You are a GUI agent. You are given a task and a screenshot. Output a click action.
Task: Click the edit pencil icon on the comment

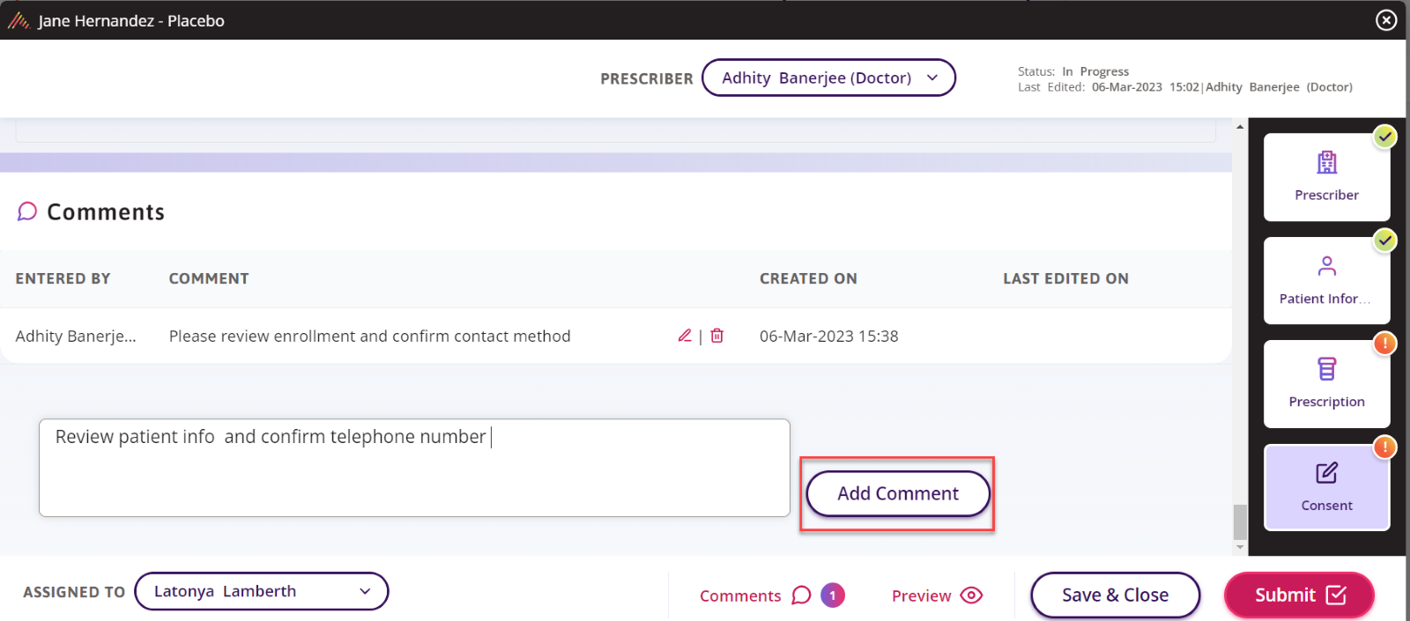685,336
